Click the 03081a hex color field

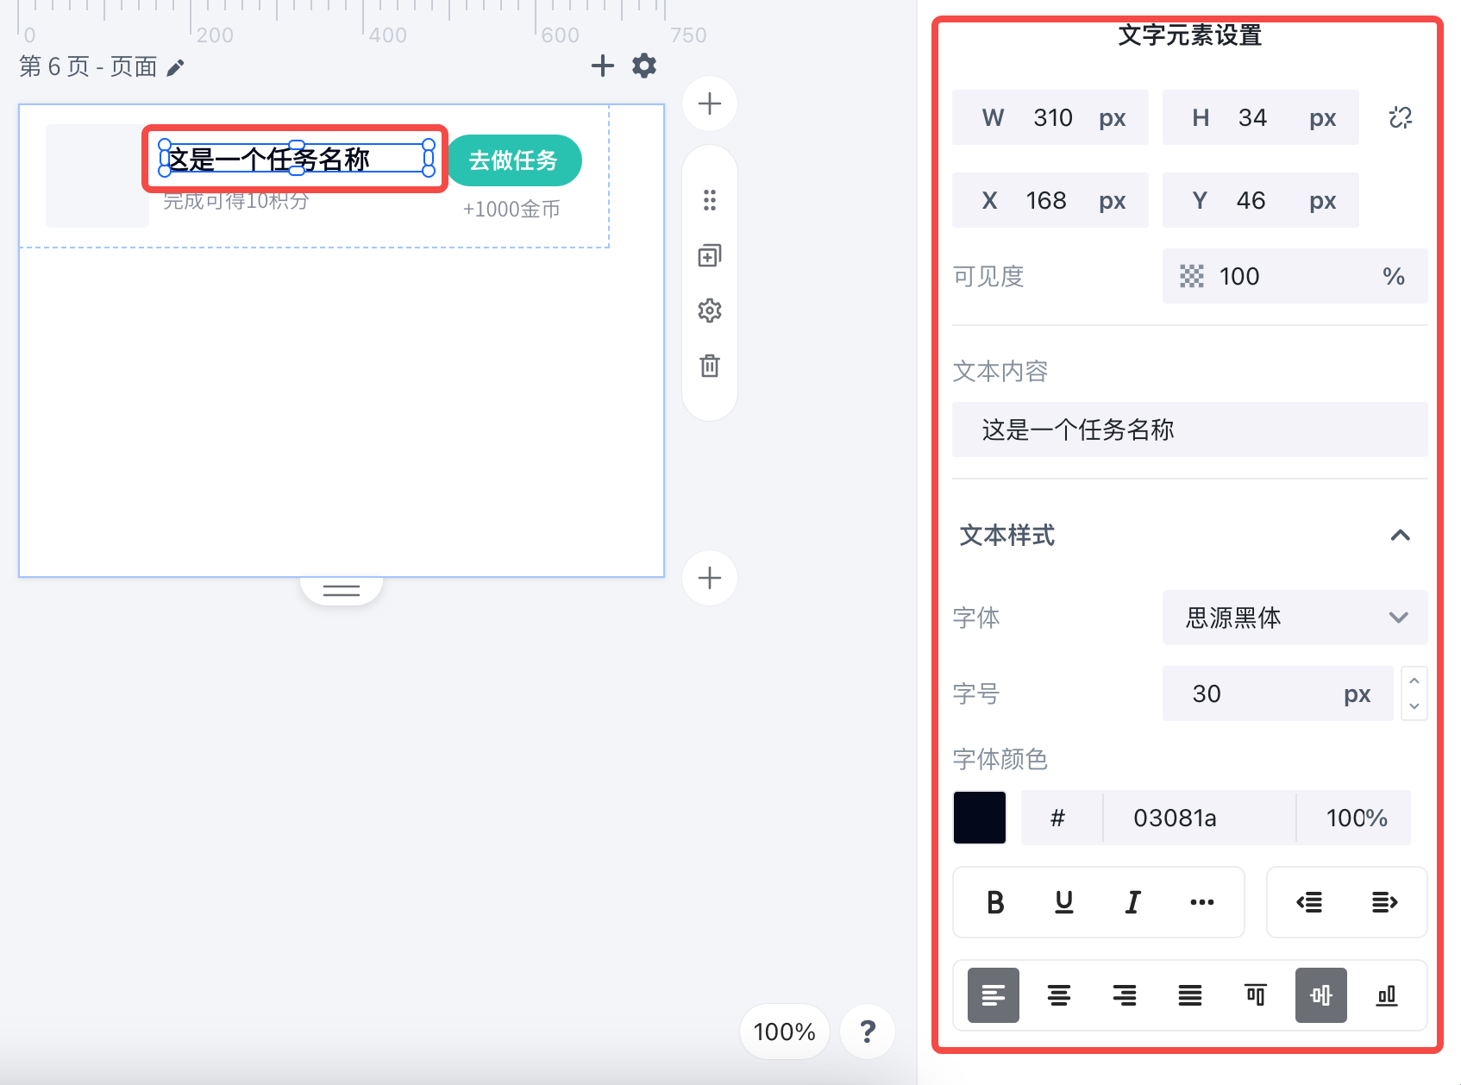(1200, 818)
